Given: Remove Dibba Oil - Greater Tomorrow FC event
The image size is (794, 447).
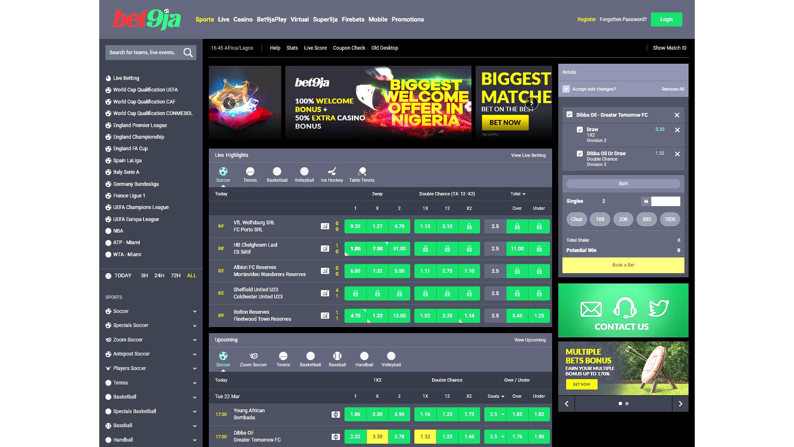Looking at the screenshot, I should tap(677, 115).
